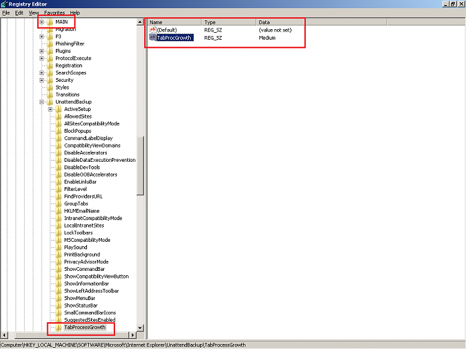Open the Help menu
This screenshot has width=466, height=349.
coord(75,13)
